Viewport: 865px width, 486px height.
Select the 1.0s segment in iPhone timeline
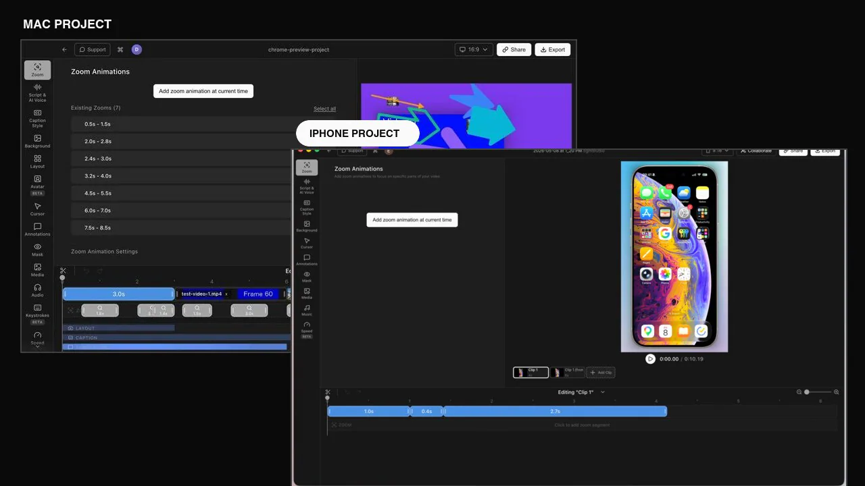[x=369, y=411]
